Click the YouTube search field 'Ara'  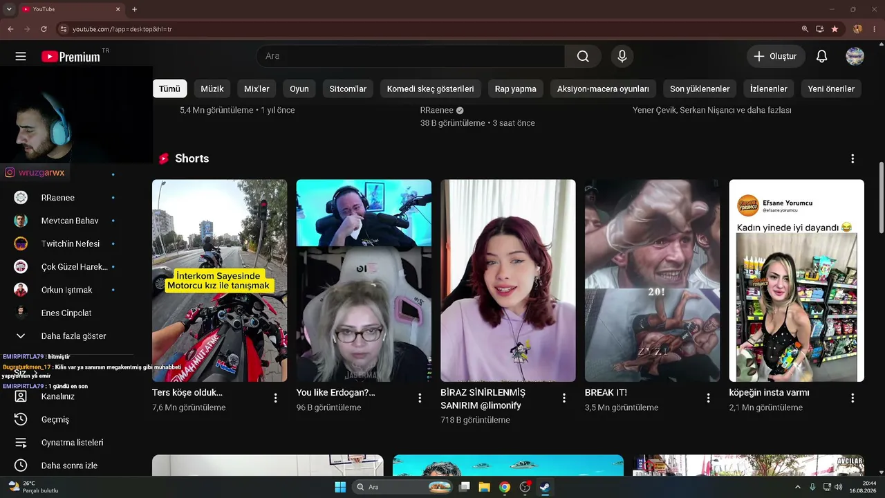411,56
